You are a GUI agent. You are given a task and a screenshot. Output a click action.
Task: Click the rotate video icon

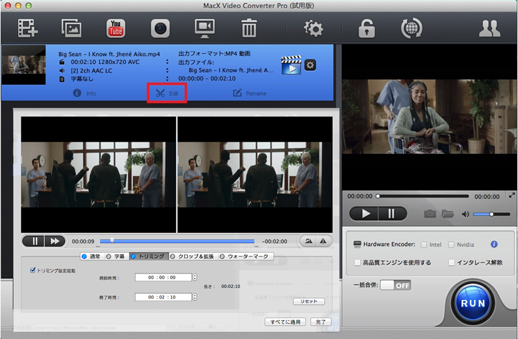(308, 241)
